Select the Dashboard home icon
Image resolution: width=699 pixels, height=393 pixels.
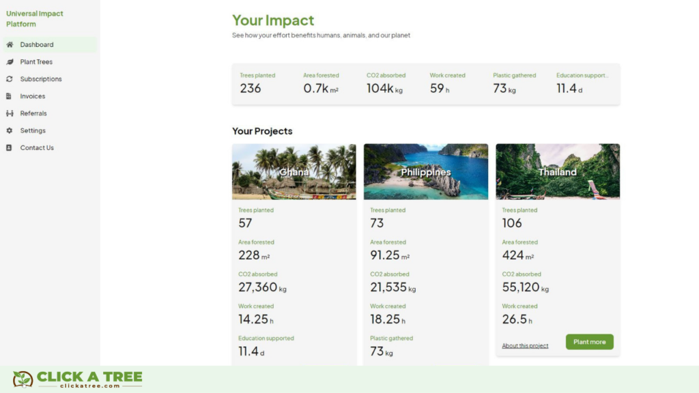(x=8, y=44)
